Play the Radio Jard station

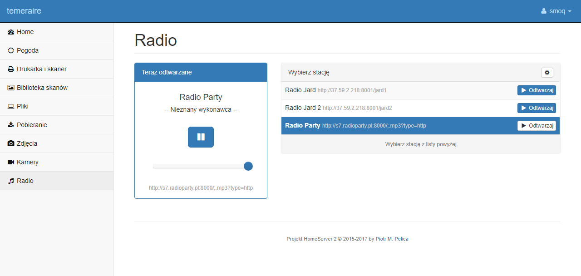(x=537, y=90)
